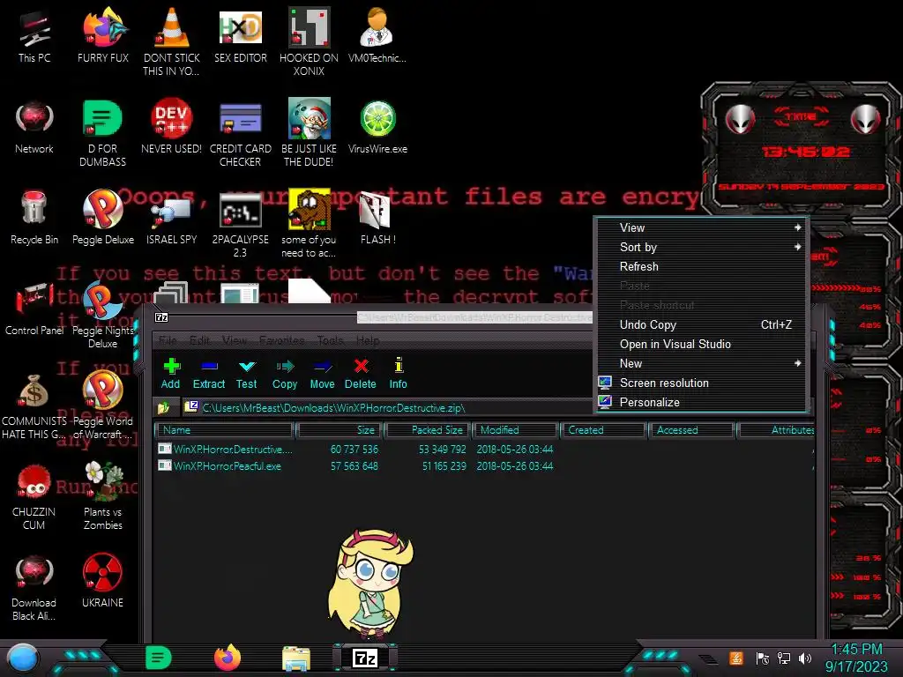Sort by the Modified column header
The width and height of the screenshot is (903, 677).
click(515, 430)
